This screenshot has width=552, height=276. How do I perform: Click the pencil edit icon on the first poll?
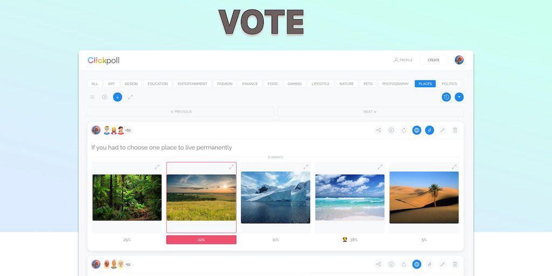click(x=443, y=130)
